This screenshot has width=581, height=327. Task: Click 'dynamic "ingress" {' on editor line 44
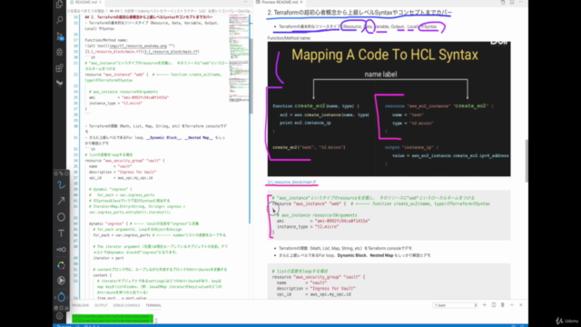(109, 223)
